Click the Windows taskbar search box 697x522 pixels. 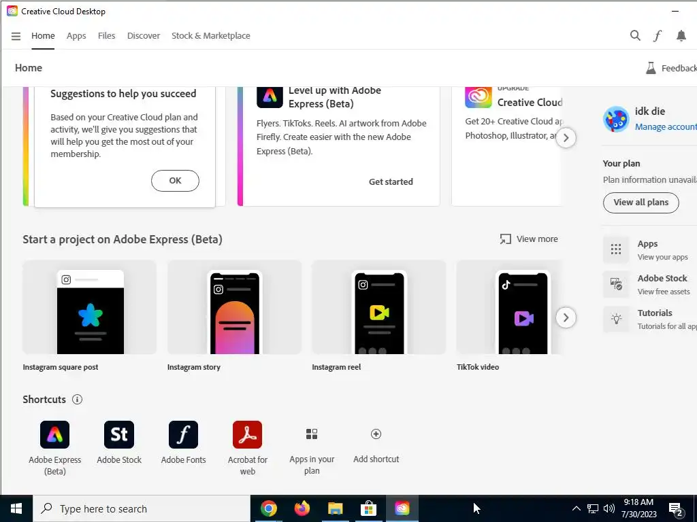click(142, 508)
